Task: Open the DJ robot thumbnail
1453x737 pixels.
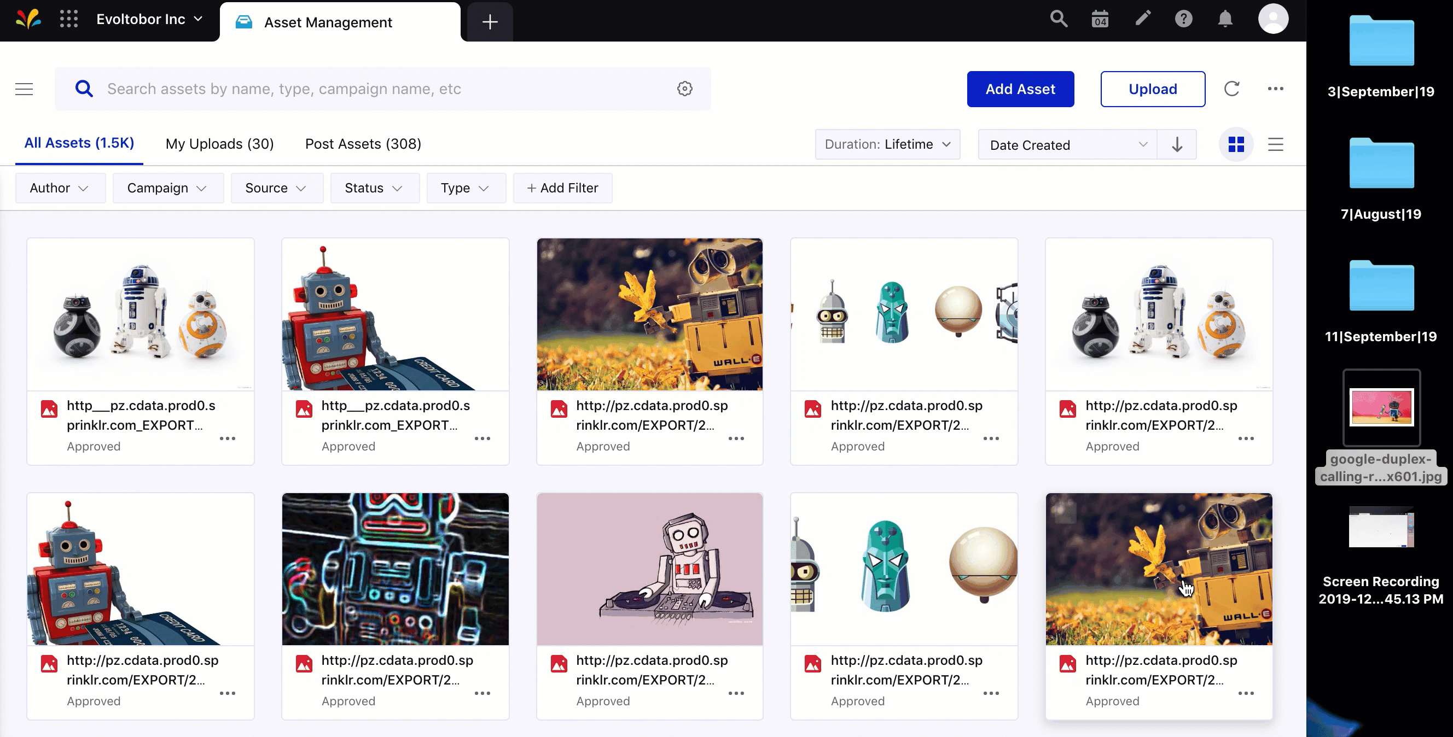Action: tap(650, 569)
